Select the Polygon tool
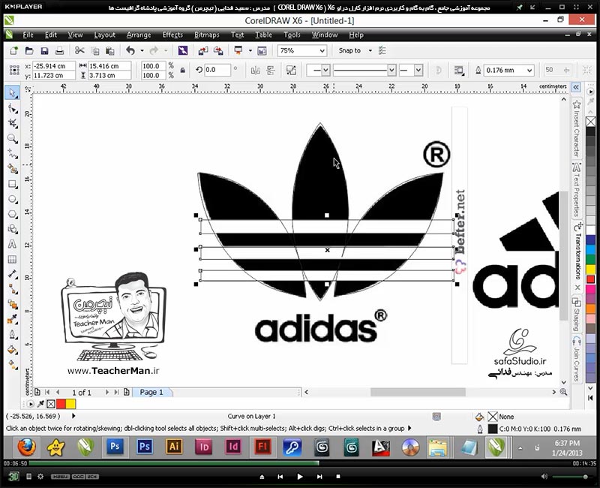This screenshot has width=600, height=488. [13, 214]
